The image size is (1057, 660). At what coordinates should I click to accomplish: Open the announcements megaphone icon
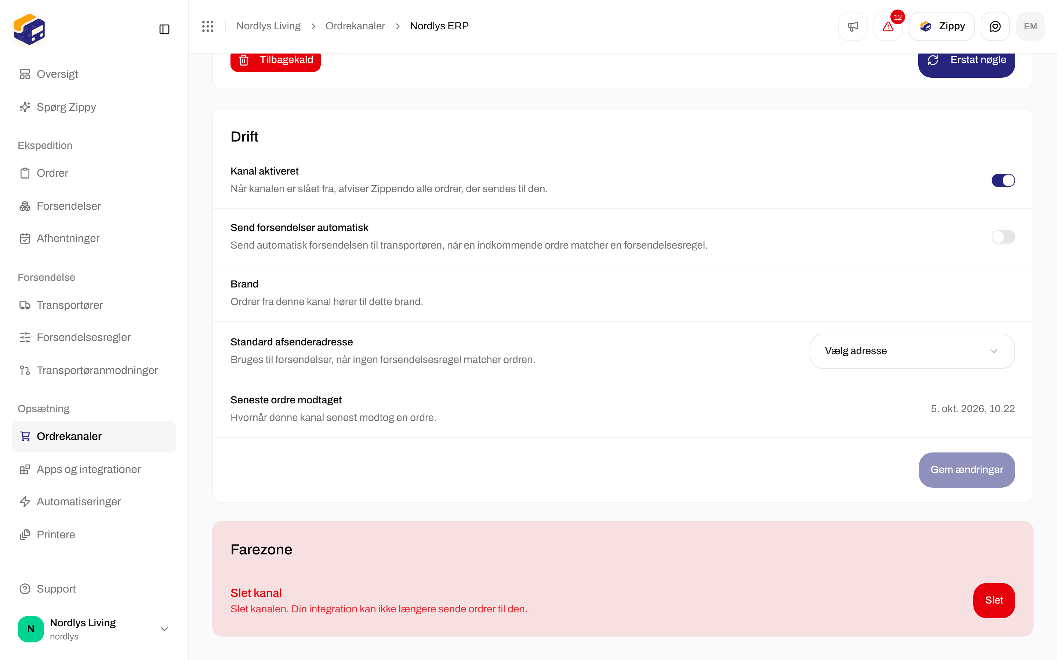click(x=853, y=26)
